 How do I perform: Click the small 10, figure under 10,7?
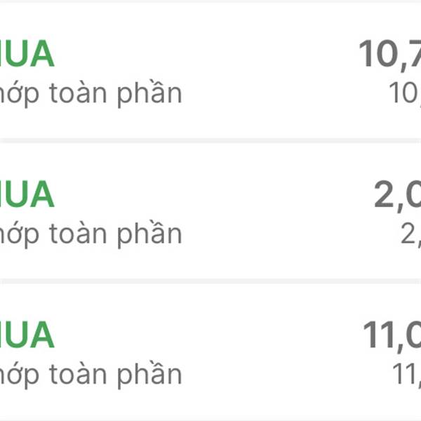(x=406, y=94)
